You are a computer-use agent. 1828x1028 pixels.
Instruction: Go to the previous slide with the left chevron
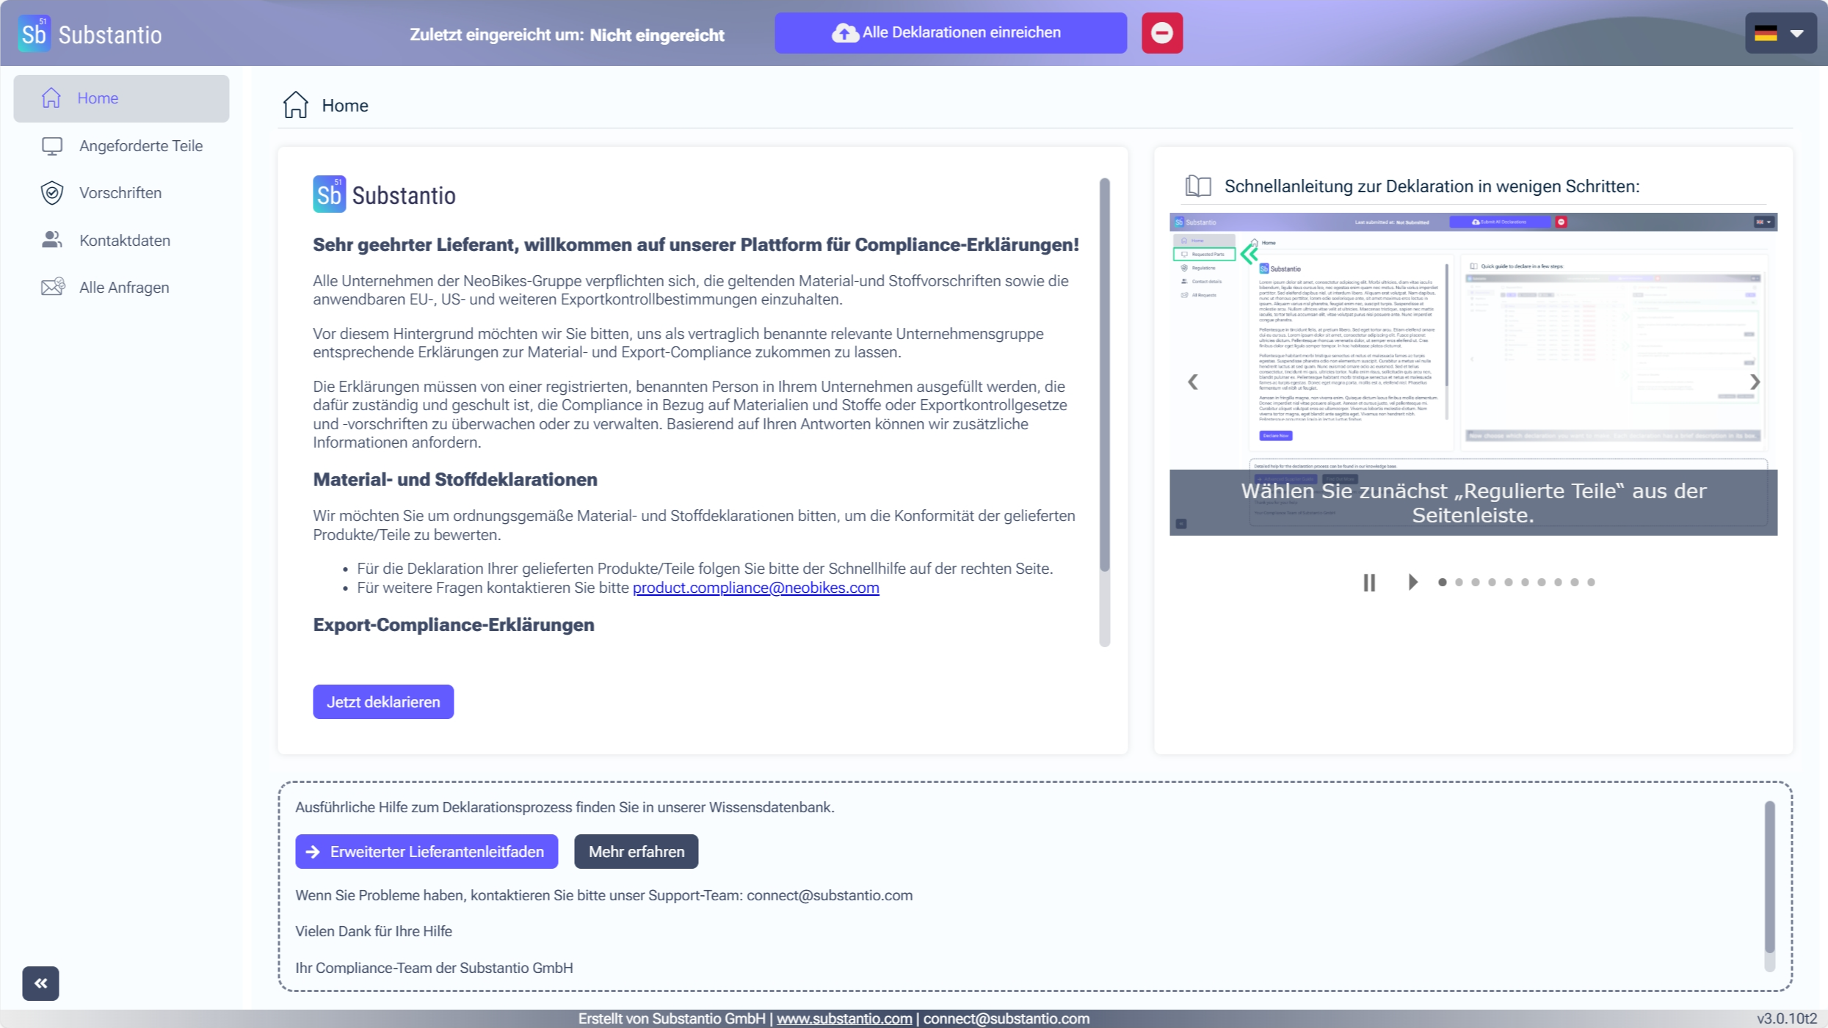pos(1193,382)
